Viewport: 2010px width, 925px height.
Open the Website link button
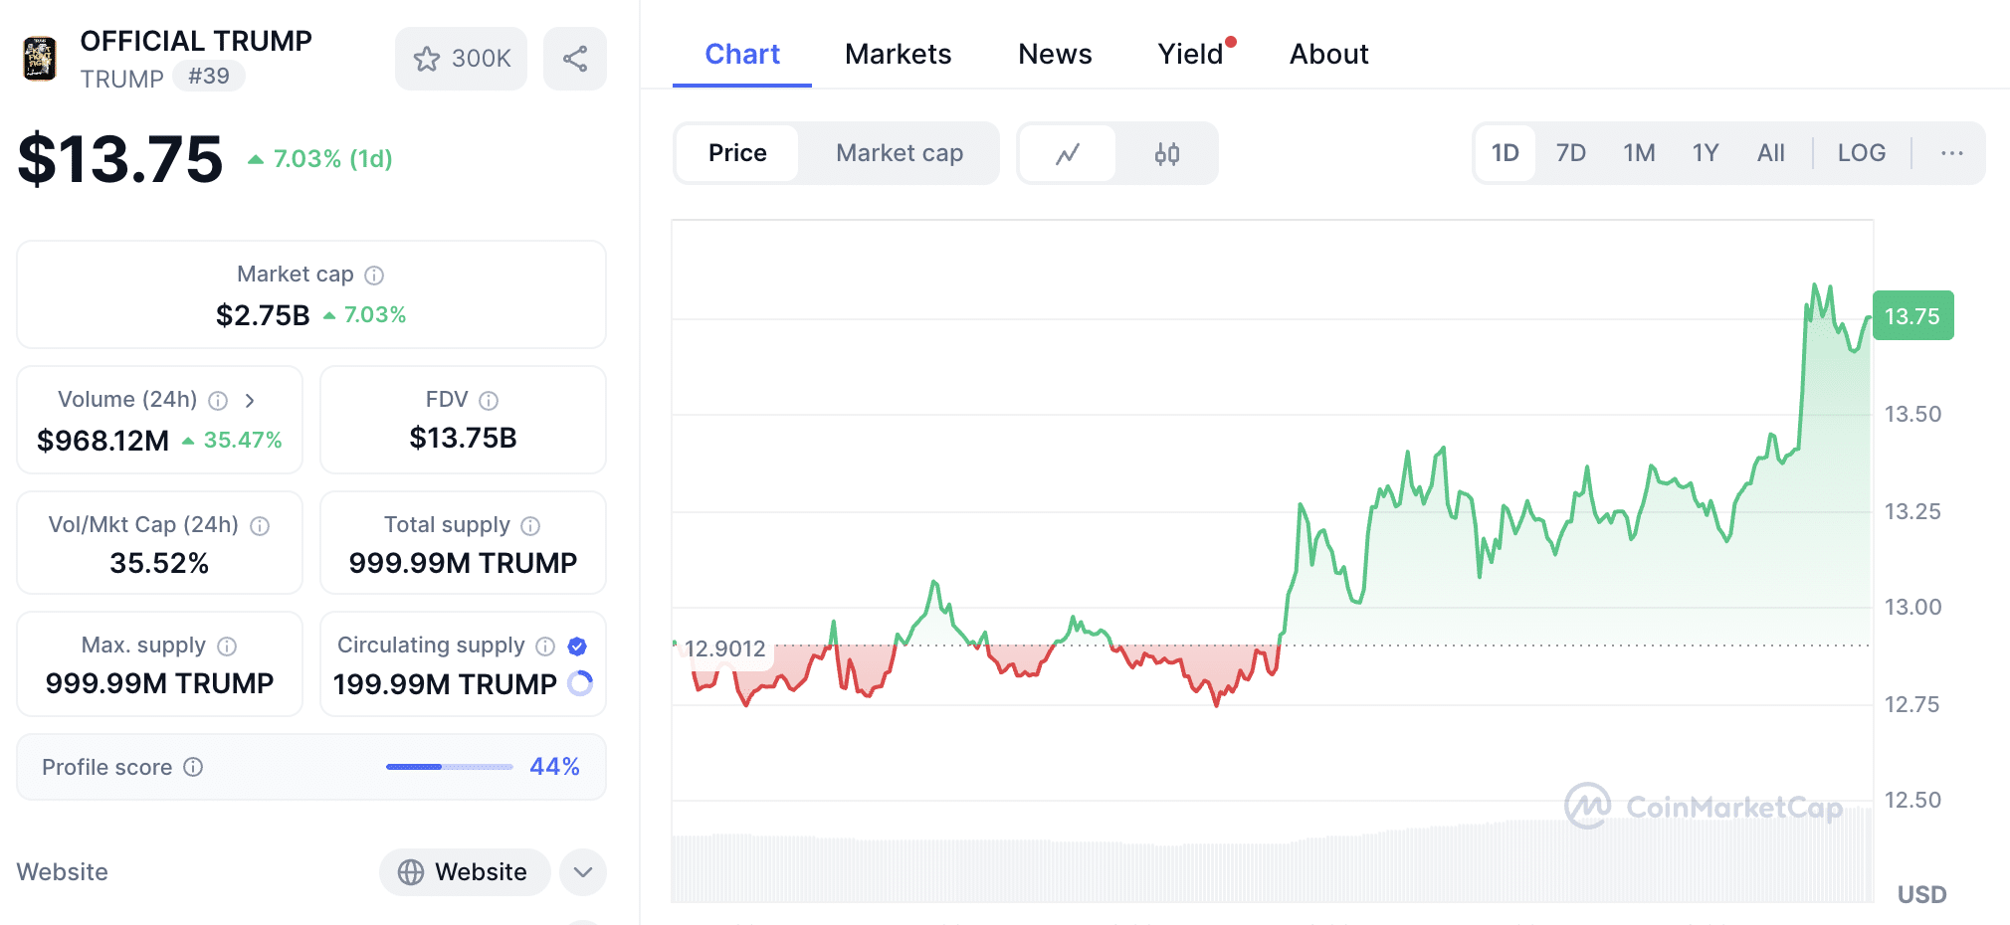click(464, 872)
